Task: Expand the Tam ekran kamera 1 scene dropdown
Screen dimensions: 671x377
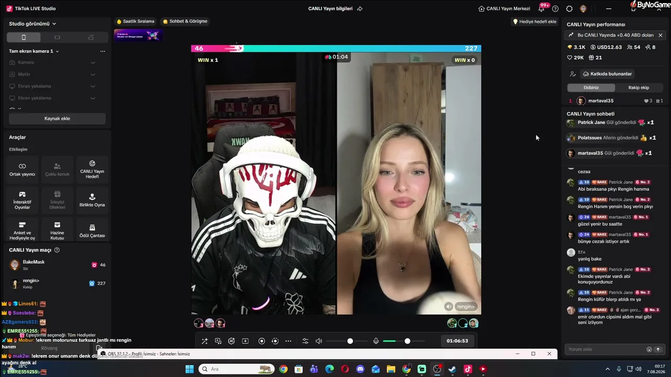Action: point(34,51)
